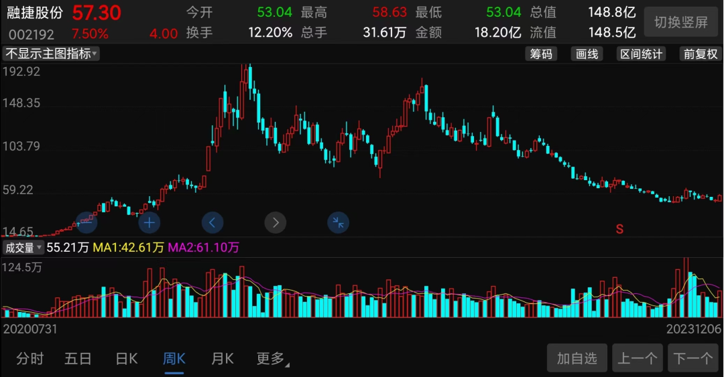Go to next stock with 下一个
Image resolution: width=724 pixels, height=377 pixels.
(x=693, y=358)
